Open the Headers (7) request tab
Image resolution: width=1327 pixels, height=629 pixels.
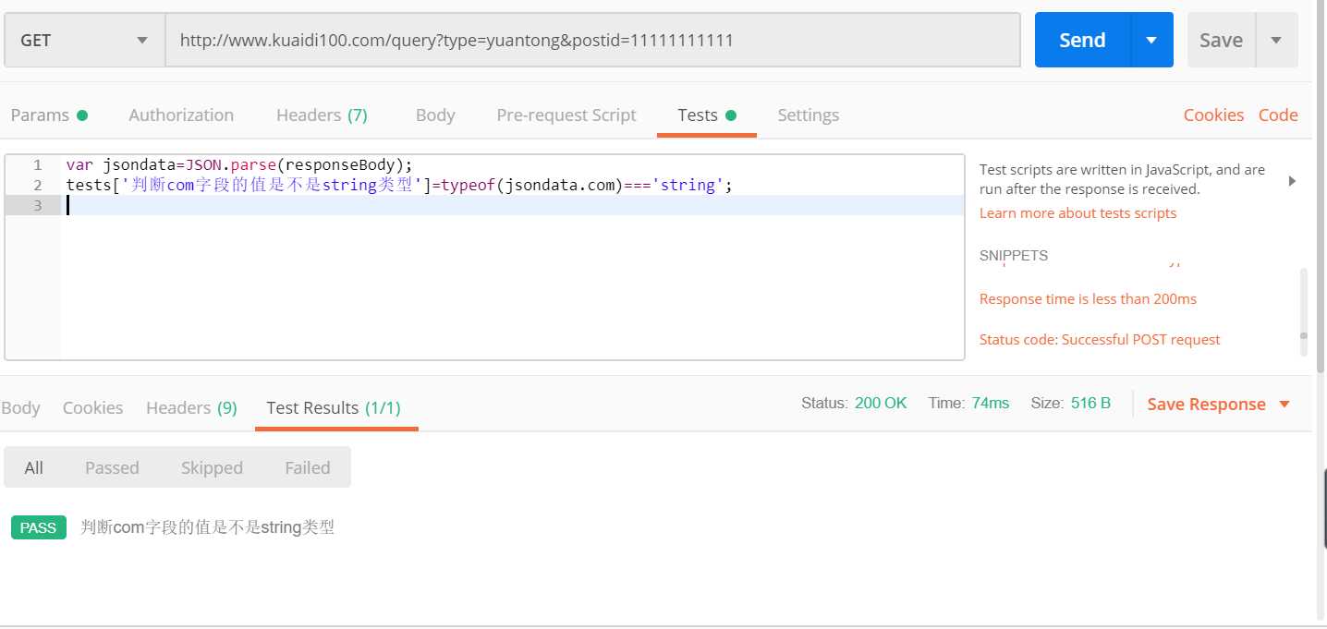click(322, 115)
